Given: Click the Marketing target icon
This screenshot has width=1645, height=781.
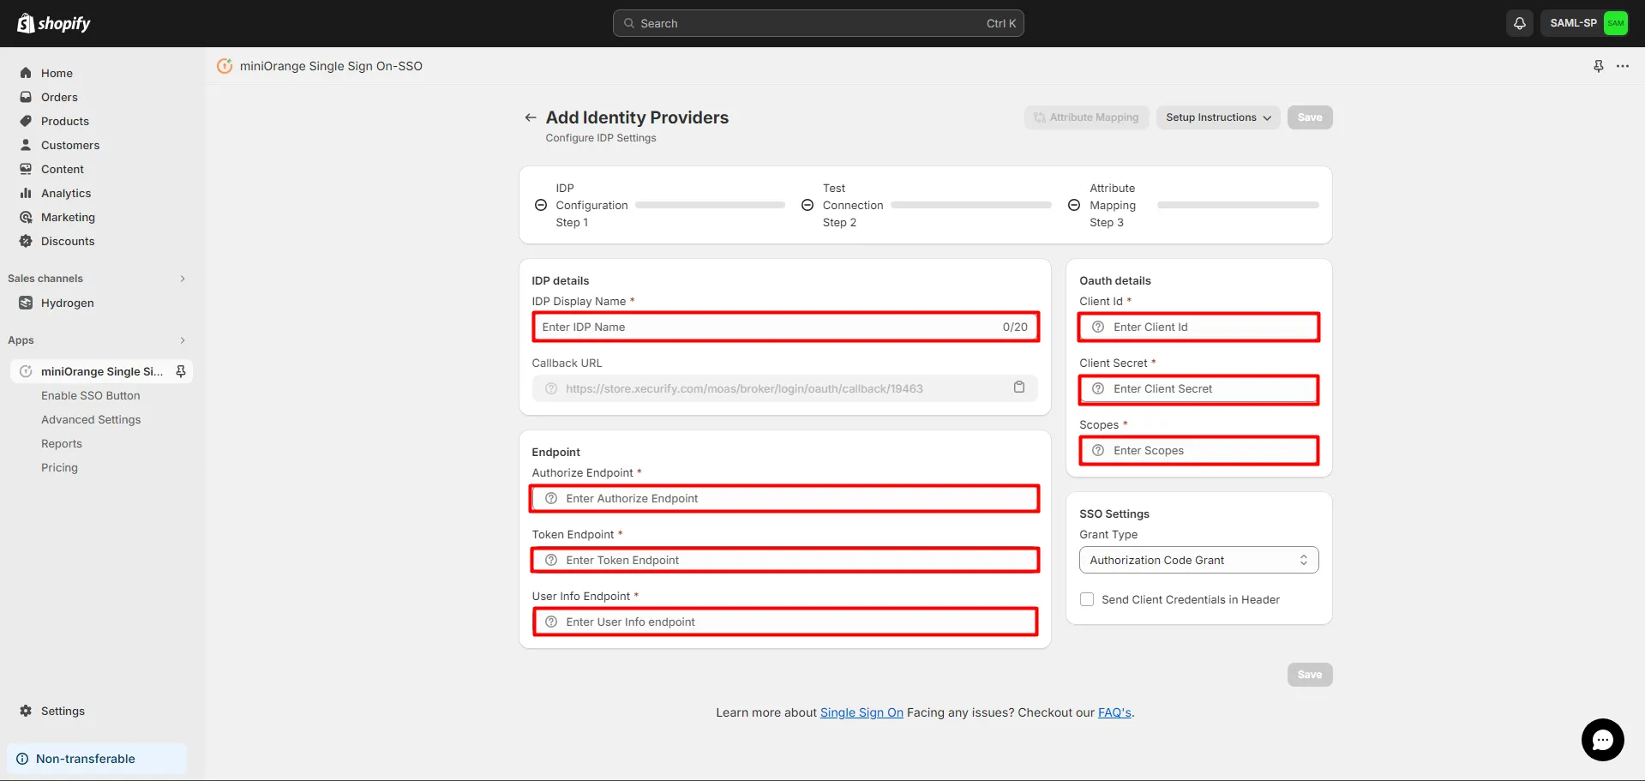Looking at the screenshot, I should 26,217.
